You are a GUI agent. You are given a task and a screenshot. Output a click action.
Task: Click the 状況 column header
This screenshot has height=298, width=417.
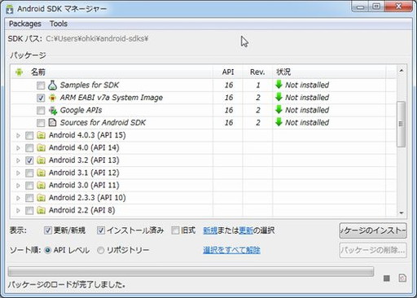329,72
